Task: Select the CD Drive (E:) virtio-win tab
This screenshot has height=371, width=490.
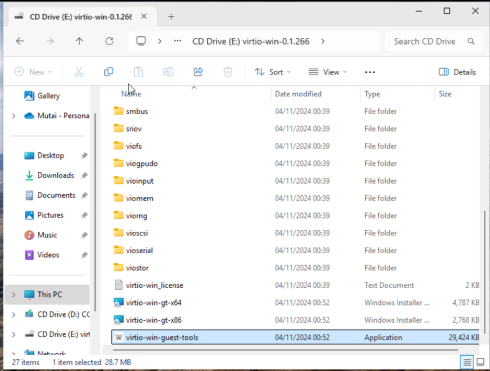Action: [80, 17]
